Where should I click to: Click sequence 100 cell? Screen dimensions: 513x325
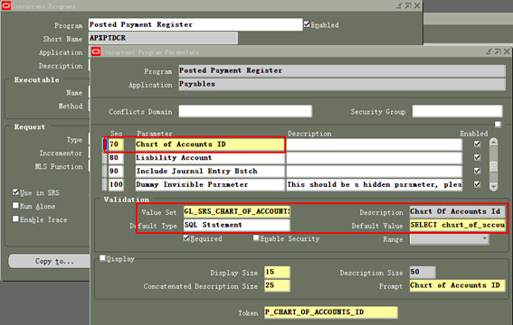(116, 184)
